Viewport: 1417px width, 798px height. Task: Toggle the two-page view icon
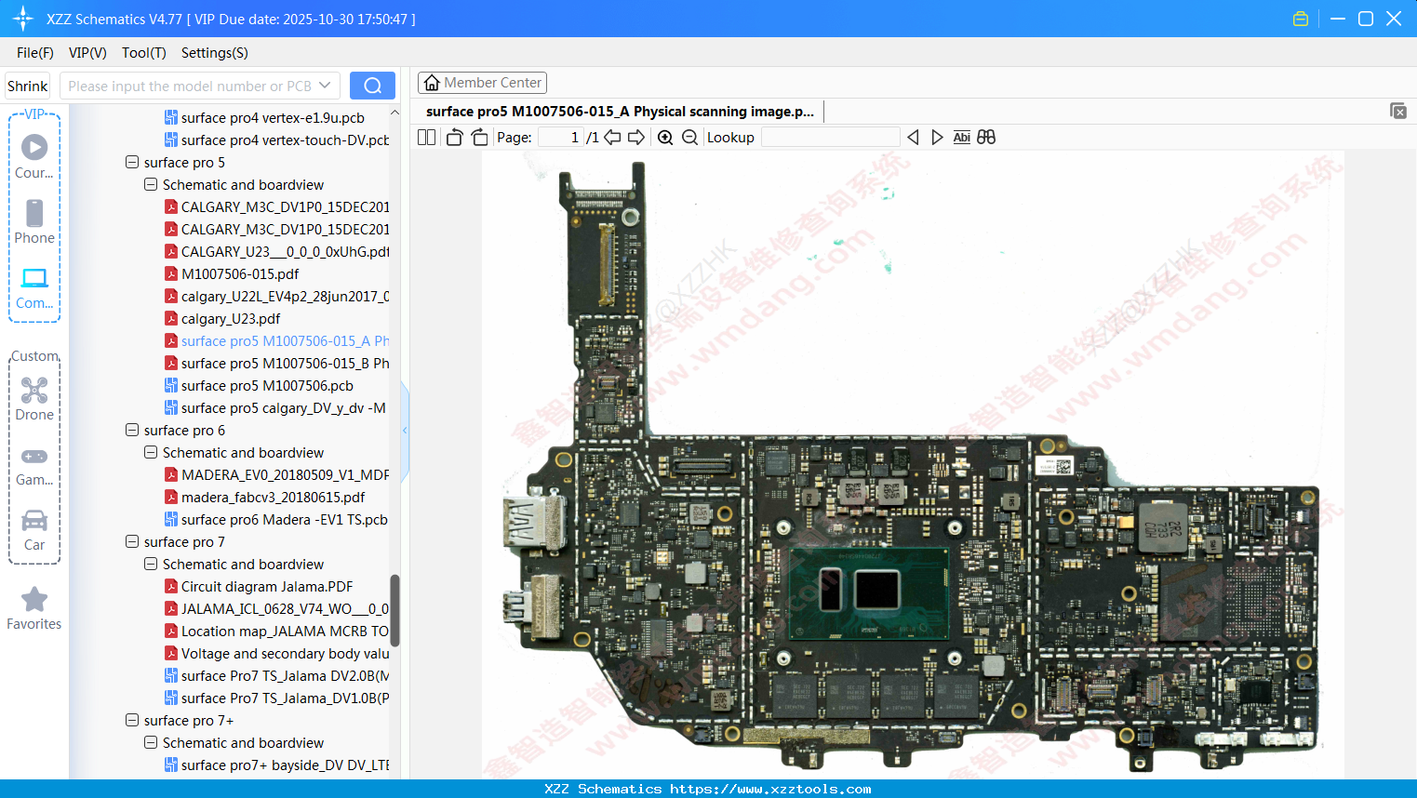[x=426, y=137]
